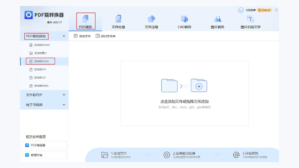
Task: Open the PDF转换 tab
Action: click(x=85, y=21)
